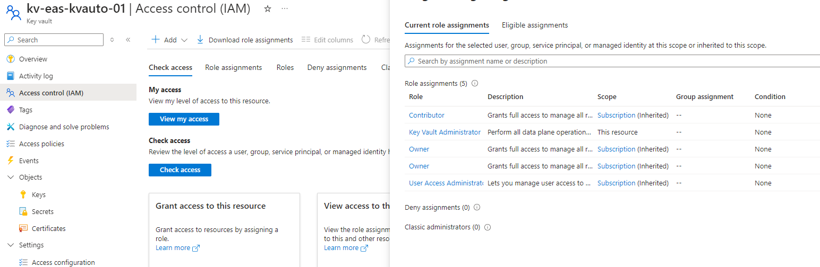The width and height of the screenshot is (820, 267).
Task: Click the Condition column header
Action: [770, 97]
